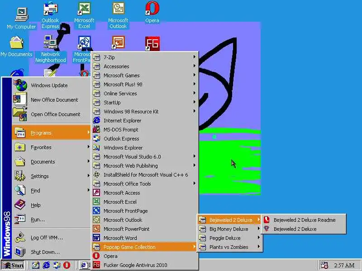362x271 pixels.
Task: Open Big Money Deluxe folder
Action: click(x=230, y=229)
